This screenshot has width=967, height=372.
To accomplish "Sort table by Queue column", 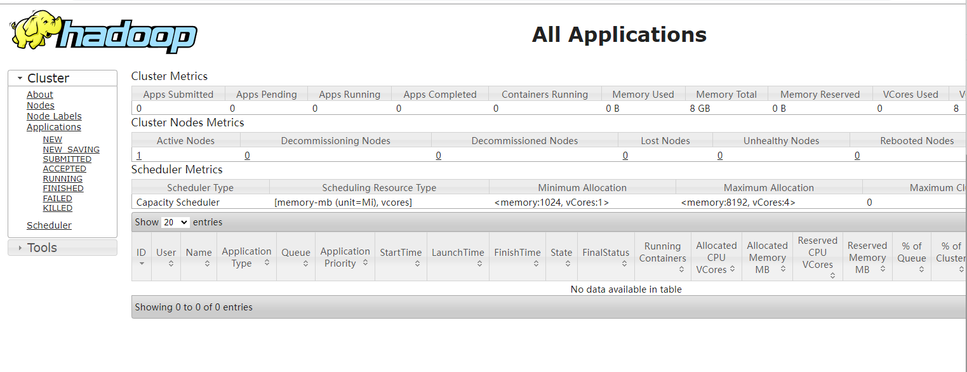I will (x=296, y=256).
